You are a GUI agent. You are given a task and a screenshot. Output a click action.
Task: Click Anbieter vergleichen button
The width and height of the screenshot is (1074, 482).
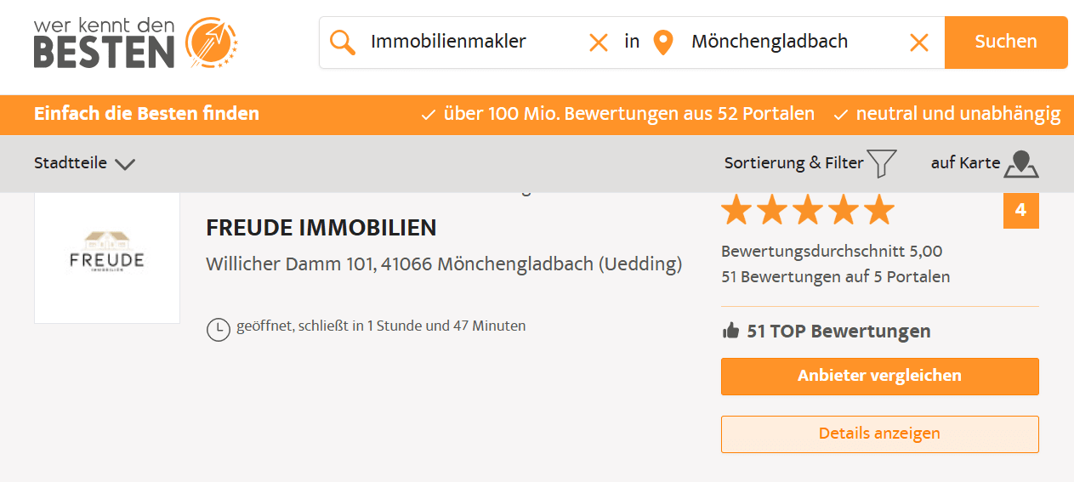tap(879, 376)
